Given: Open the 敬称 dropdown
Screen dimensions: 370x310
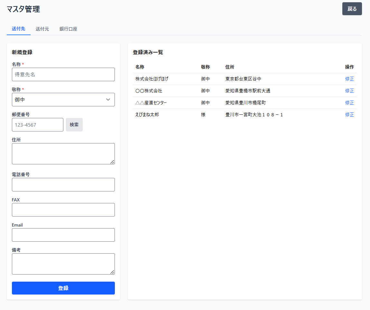Looking at the screenshot, I should coord(63,100).
